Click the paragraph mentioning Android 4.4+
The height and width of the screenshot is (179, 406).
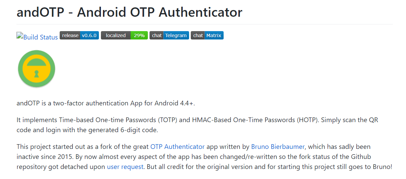click(x=106, y=103)
